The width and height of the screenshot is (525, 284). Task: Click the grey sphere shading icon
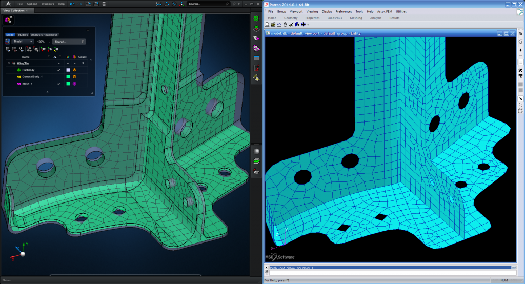pos(256,151)
